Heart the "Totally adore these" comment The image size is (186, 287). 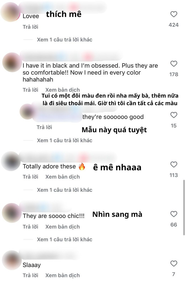point(174,165)
